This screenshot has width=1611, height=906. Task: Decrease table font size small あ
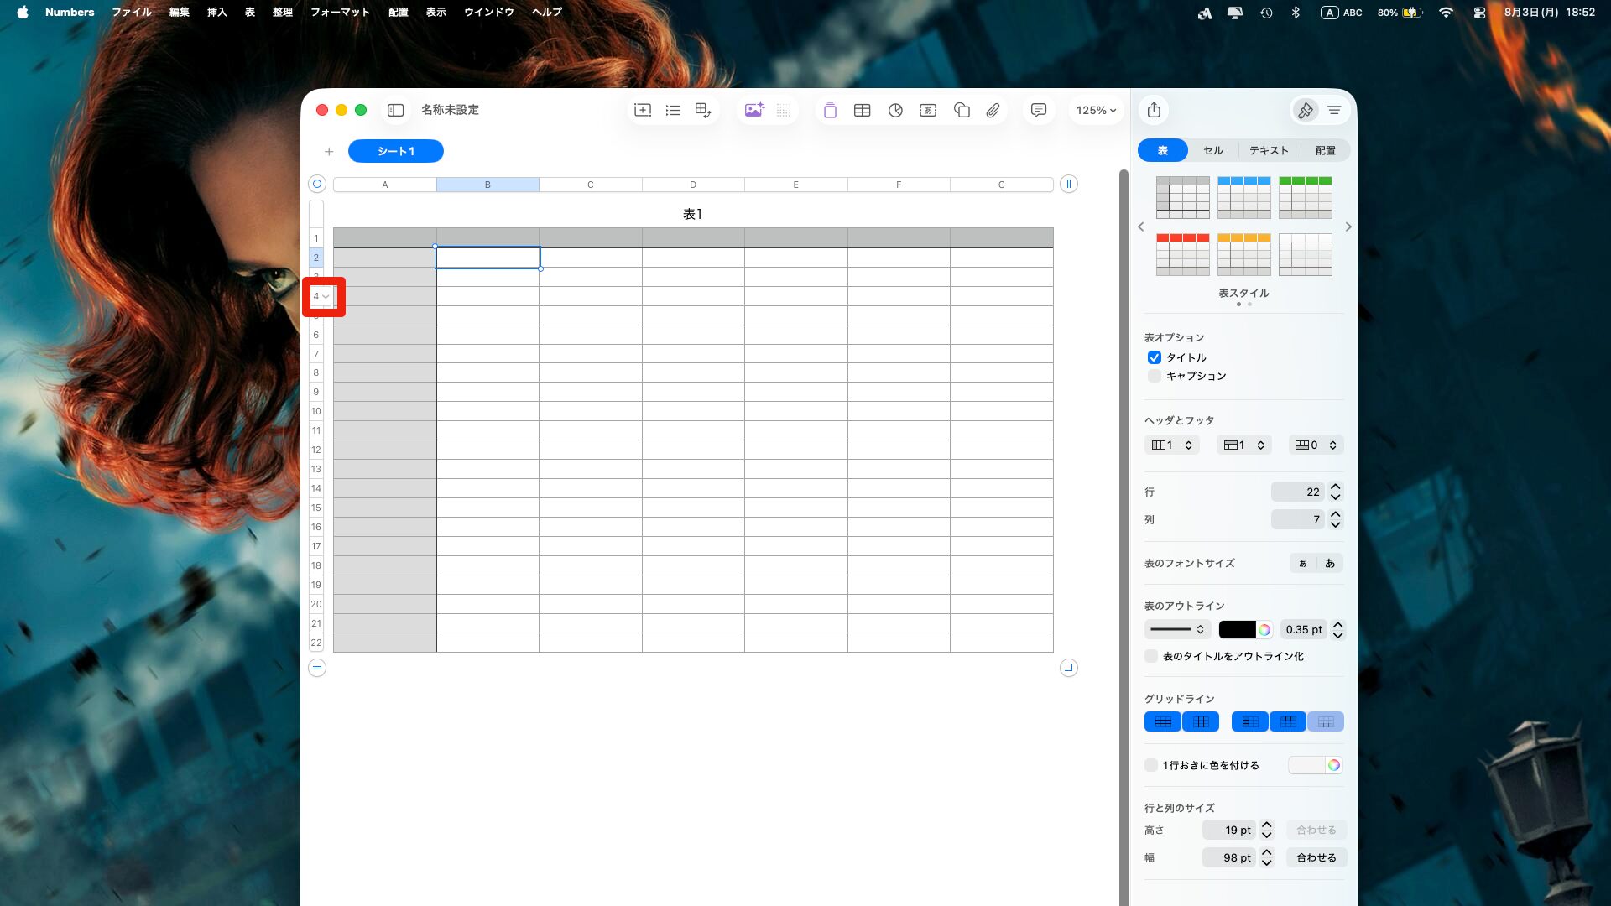pyautogui.click(x=1303, y=563)
